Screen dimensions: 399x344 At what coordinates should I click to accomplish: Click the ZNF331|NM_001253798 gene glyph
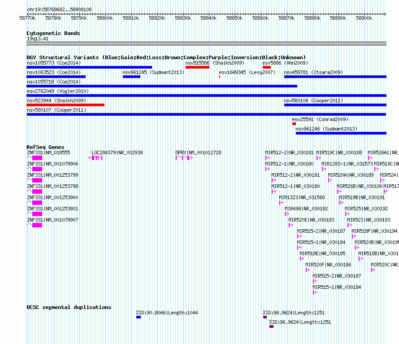pyautogui.click(x=35, y=192)
